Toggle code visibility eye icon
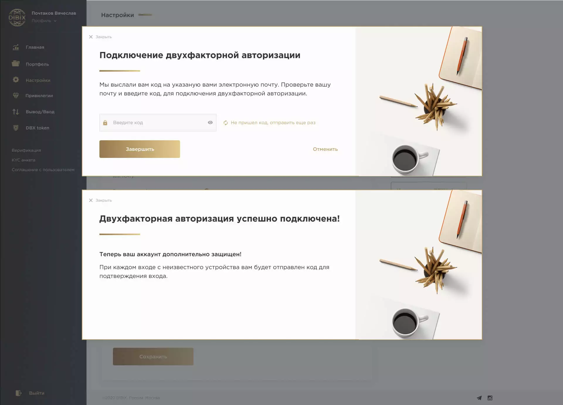The height and width of the screenshot is (405, 563). pyautogui.click(x=210, y=122)
